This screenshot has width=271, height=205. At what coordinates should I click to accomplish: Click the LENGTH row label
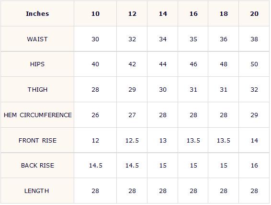(x=37, y=191)
